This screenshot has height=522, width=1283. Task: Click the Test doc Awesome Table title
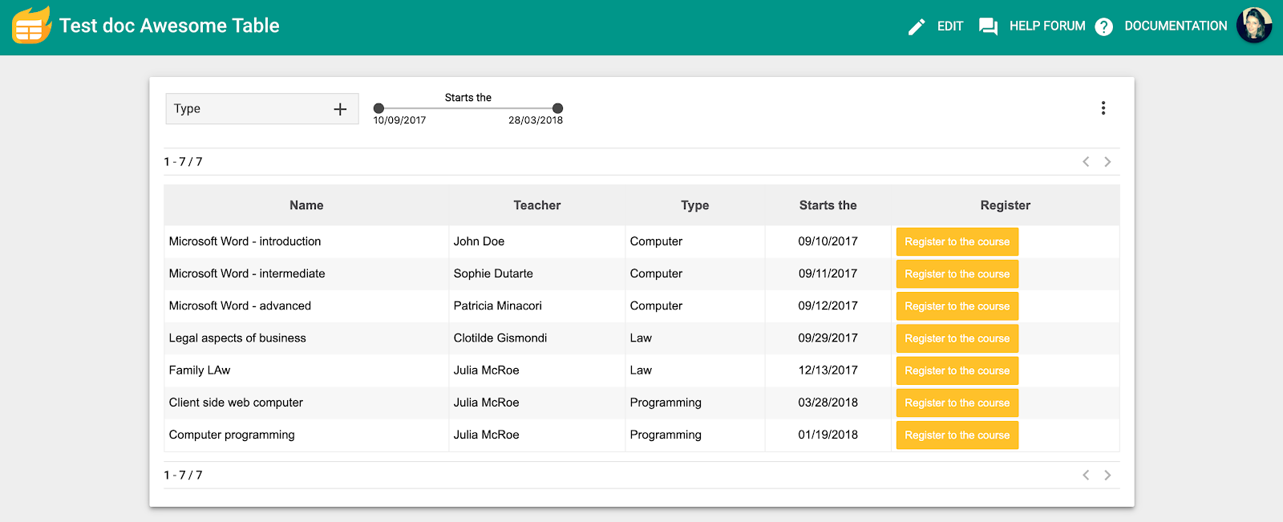click(x=169, y=26)
